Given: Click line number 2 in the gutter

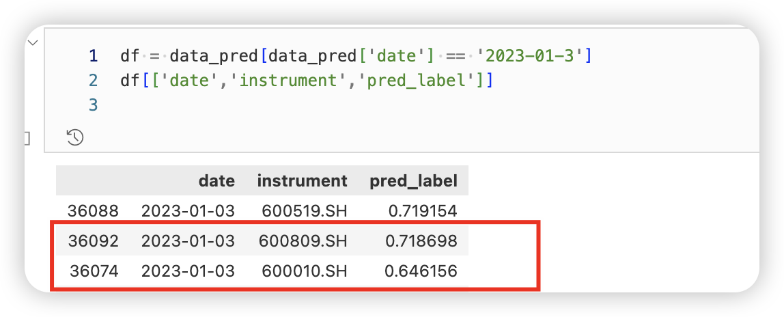Looking at the screenshot, I should click(x=93, y=81).
